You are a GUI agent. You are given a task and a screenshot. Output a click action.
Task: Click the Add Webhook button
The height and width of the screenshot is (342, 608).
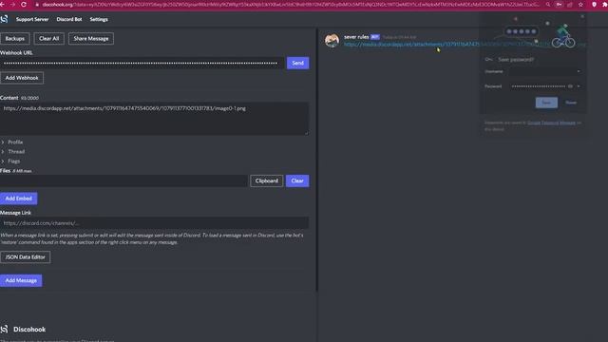[x=22, y=78]
